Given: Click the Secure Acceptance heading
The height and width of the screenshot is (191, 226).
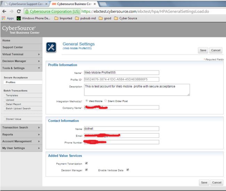Looking at the screenshot, I should 16,77.
